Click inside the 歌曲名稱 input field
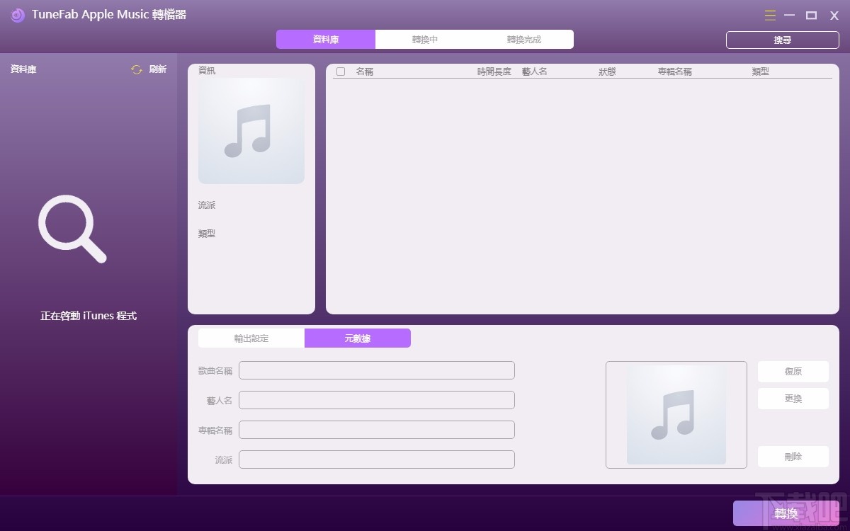 (376, 370)
